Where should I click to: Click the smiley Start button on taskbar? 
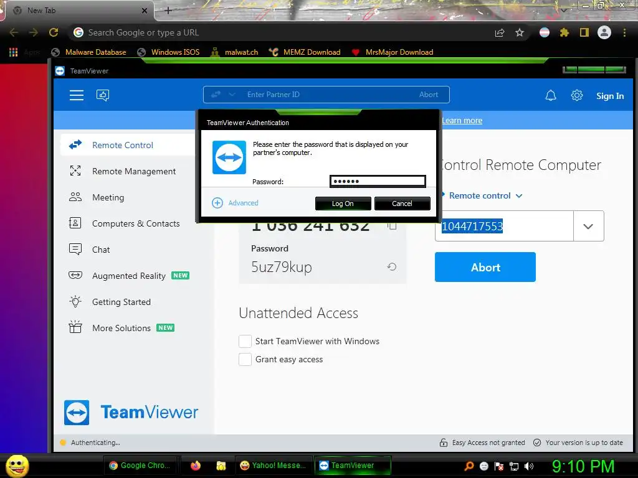[17, 466]
